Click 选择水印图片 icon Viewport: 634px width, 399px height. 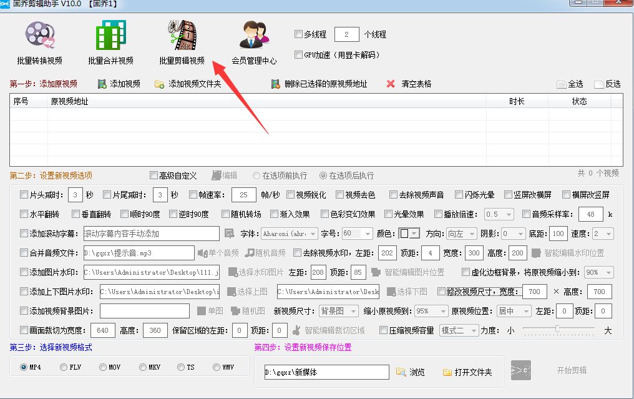(233, 272)
